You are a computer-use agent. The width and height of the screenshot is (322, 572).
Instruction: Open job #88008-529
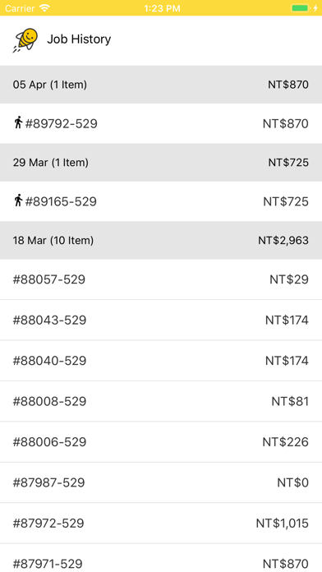click(x=161, y=401)
